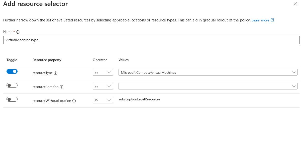Open the resourceType operator dropdown
This screenshot has height=146, width=303.
click(103, 73)
